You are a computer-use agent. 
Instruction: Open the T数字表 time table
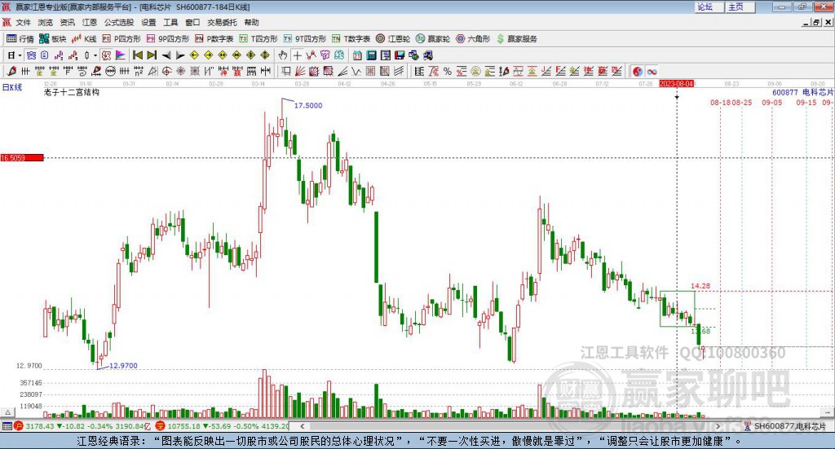[x=351, y=39]
